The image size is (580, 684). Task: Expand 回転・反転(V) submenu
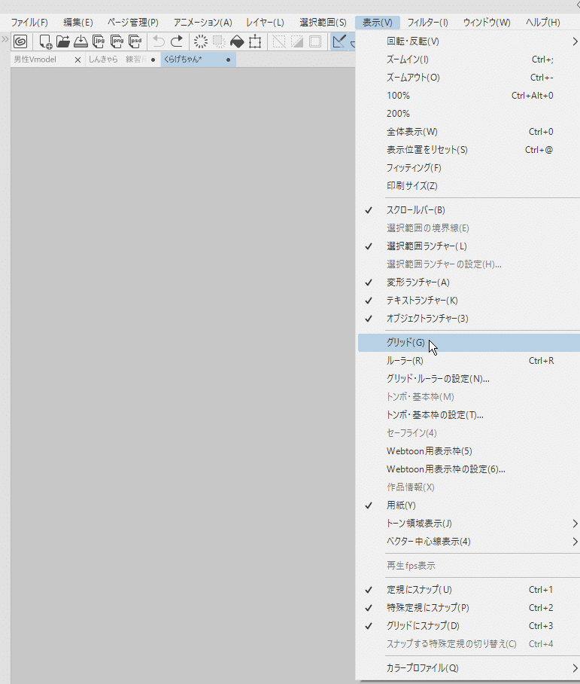click(x=469, y=41)
